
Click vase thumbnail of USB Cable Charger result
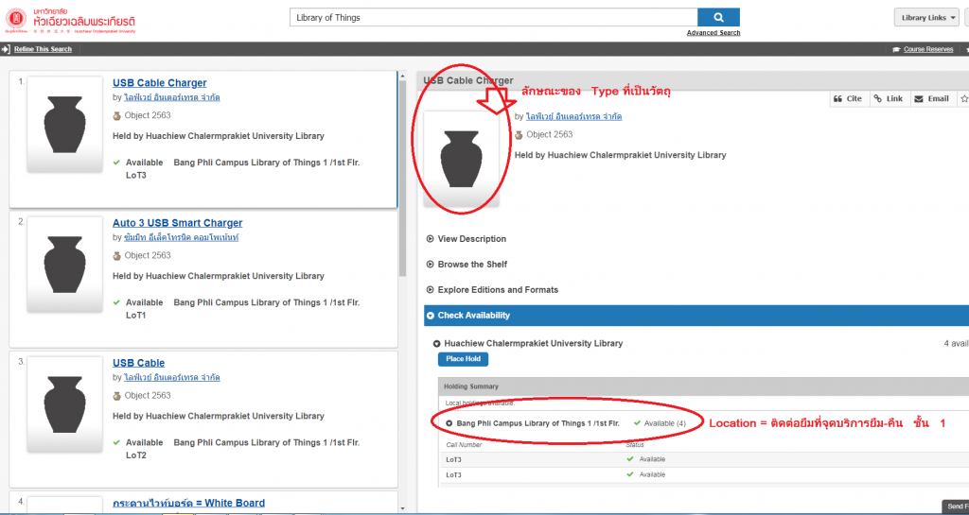click(65, 124)
